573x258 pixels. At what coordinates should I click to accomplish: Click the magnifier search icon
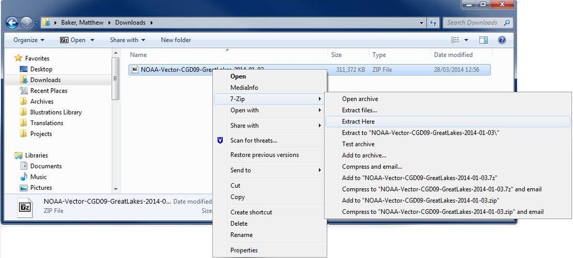(x=507, y=22)
